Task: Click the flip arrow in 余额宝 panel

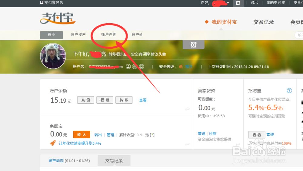Action: 187,144
